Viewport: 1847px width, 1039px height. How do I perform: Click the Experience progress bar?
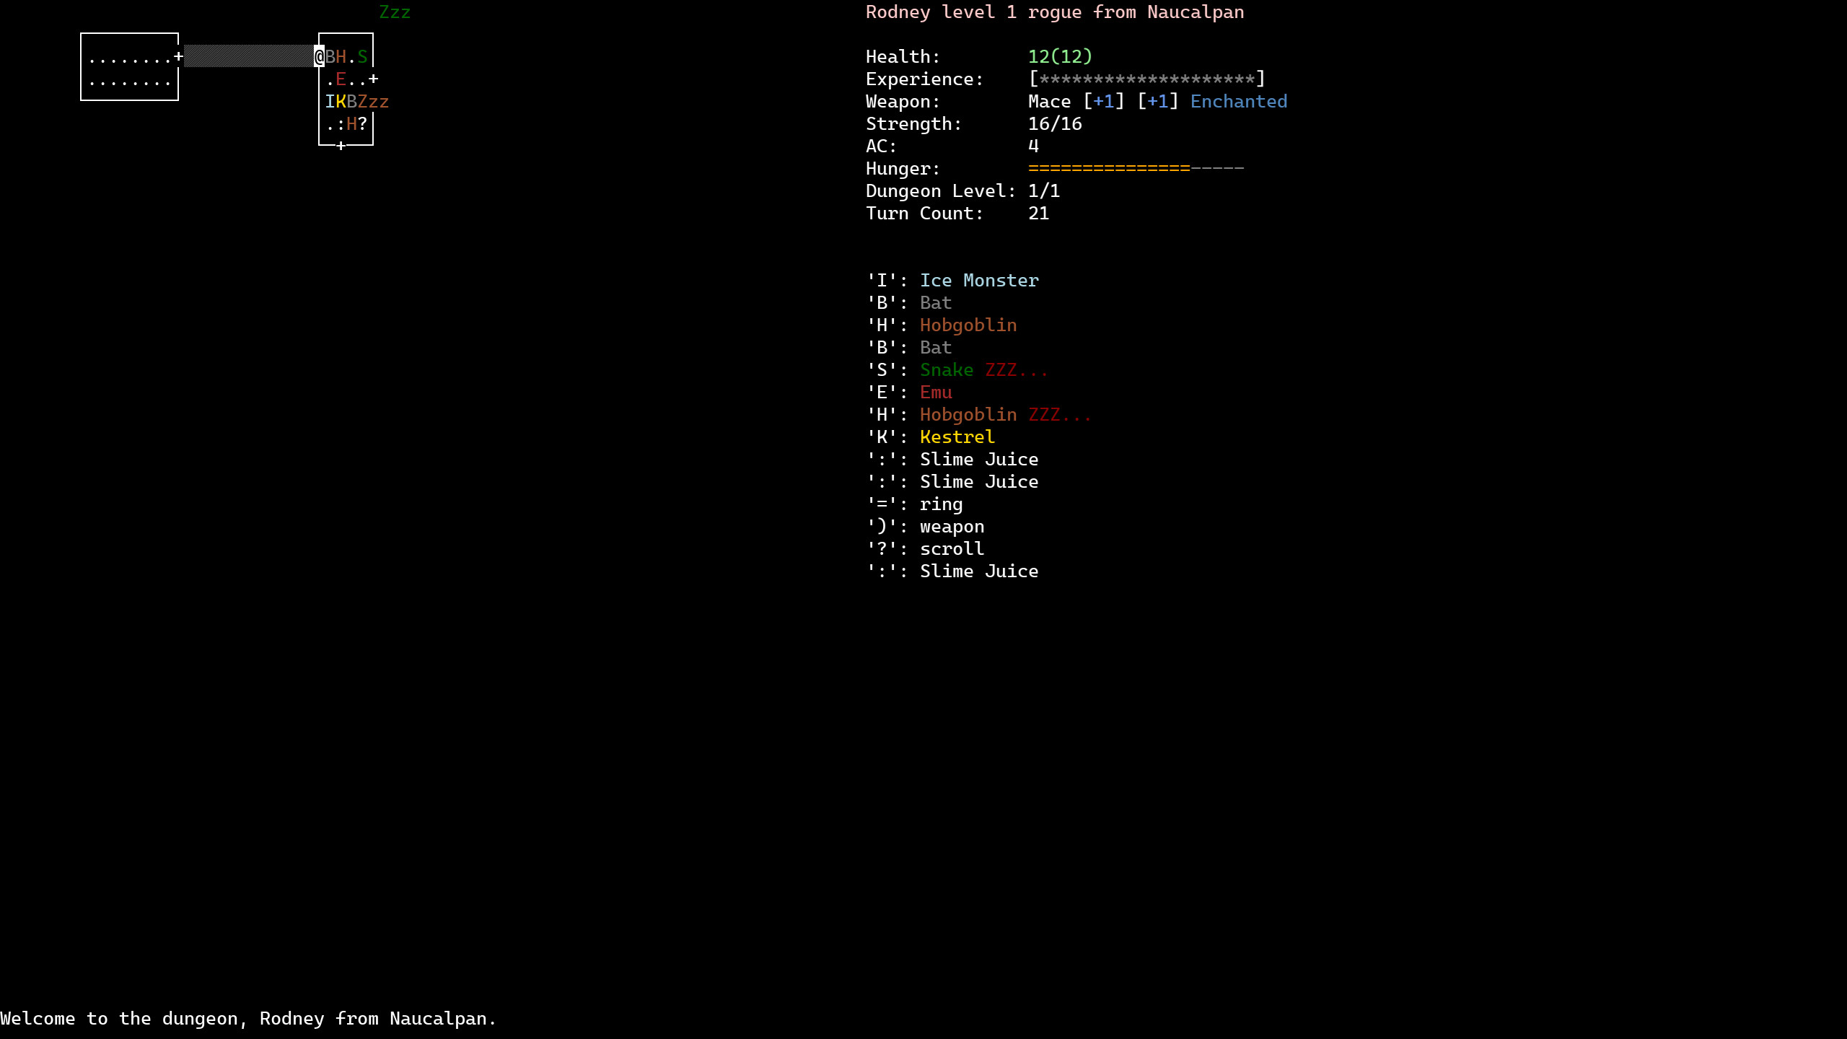pyautogui.click(x=1146, y=79)
